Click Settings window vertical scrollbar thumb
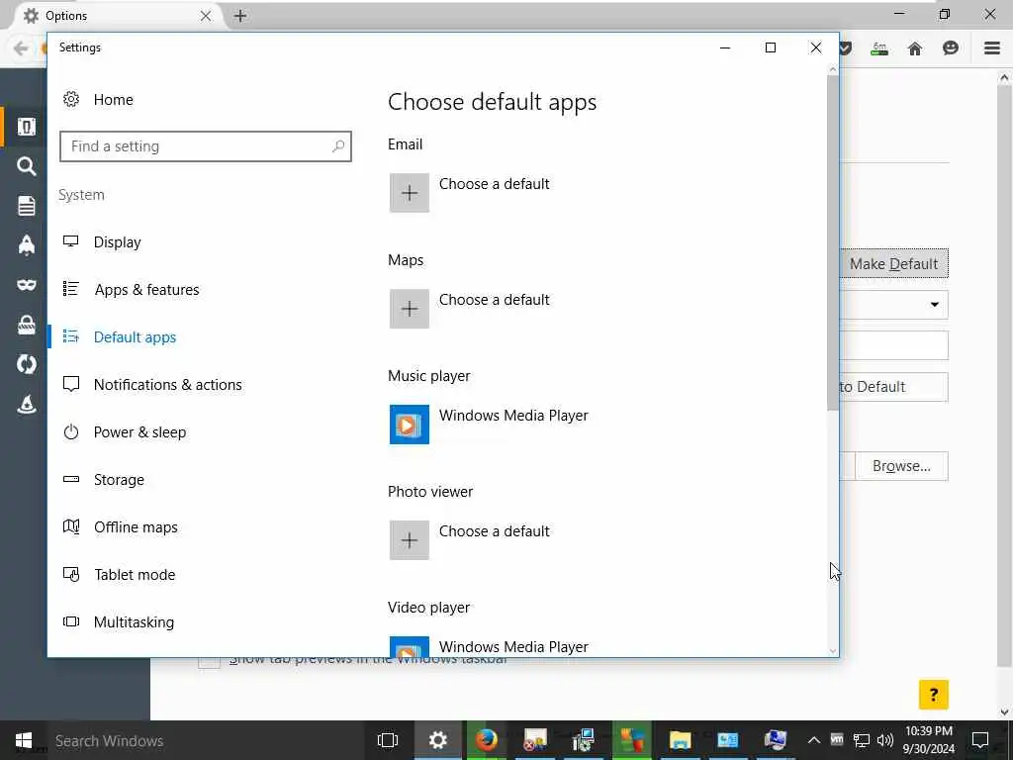 [x=832, y=242]
